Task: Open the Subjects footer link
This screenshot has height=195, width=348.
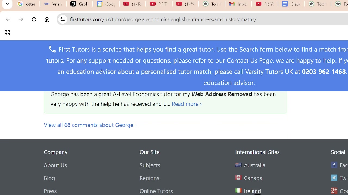Action: 150,165
